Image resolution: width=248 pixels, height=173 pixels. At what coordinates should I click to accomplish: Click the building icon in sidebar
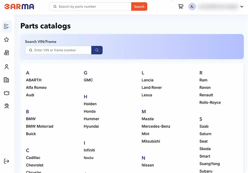(6, 80)
